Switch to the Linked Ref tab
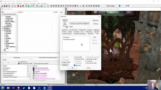This screenshot has height=90, width=161. [x=96, y=32]
